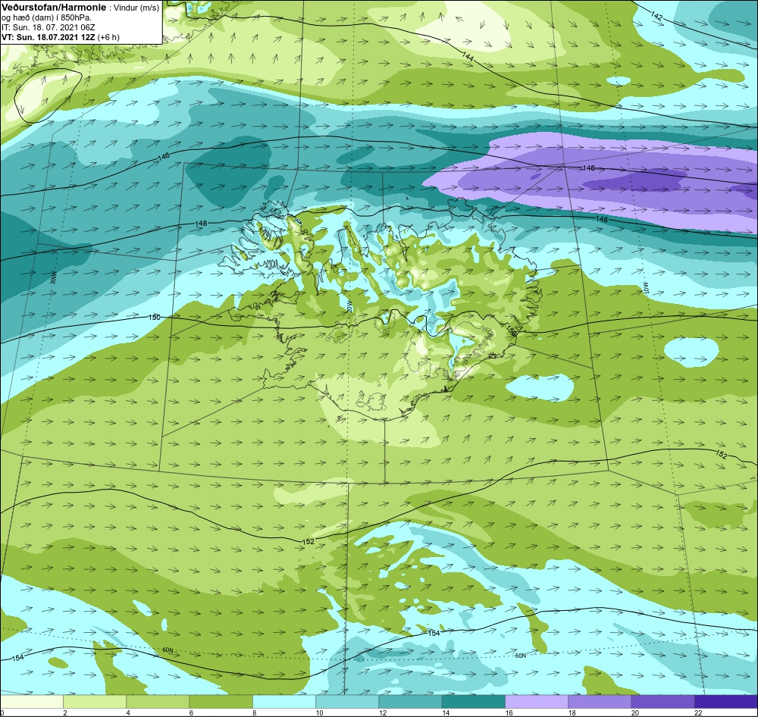758x717 pixels.
Task: Choose the 6–8 m/s olive green legend swatch
Action: point(221,701)
